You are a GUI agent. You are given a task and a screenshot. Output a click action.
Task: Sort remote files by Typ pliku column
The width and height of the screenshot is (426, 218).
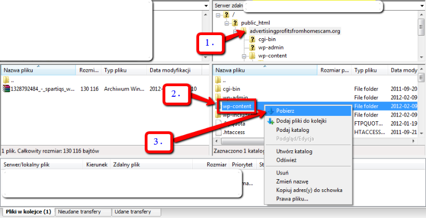tap(368, 70)
